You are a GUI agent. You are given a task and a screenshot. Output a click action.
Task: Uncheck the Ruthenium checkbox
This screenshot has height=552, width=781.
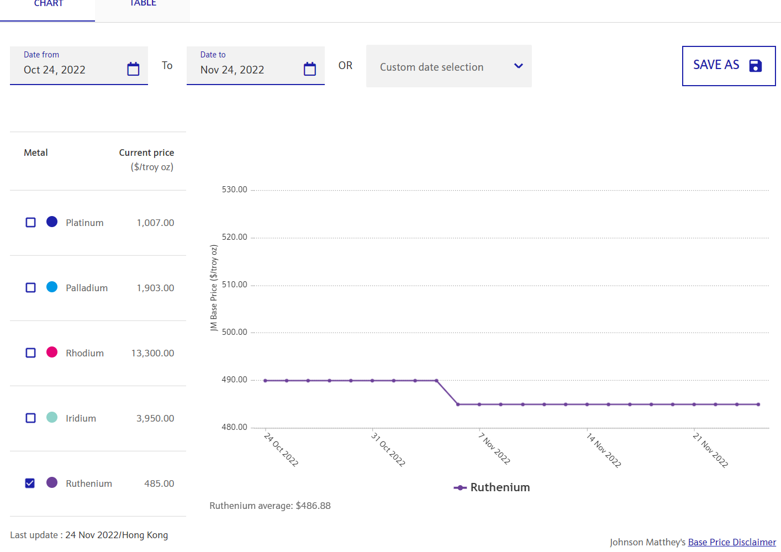[x=30, y=483]
